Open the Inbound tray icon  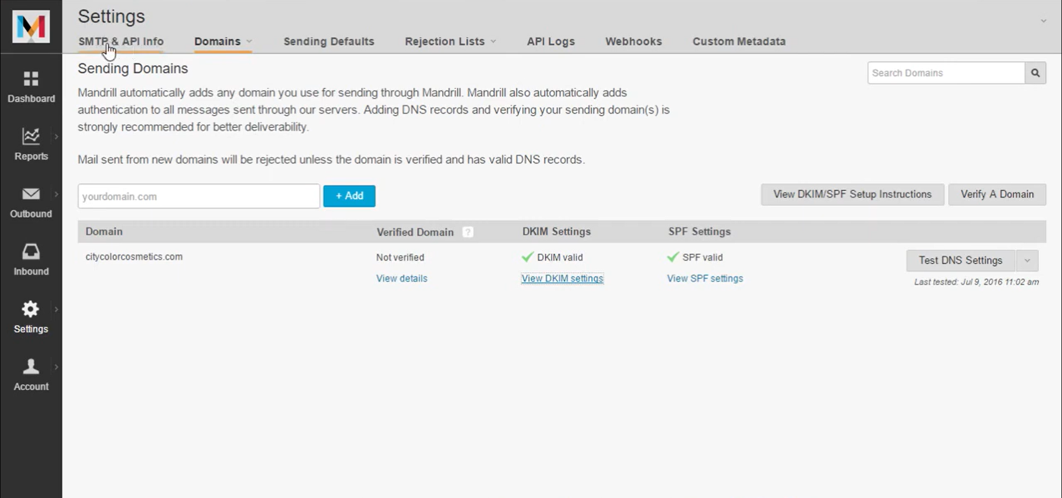[31, 251]
